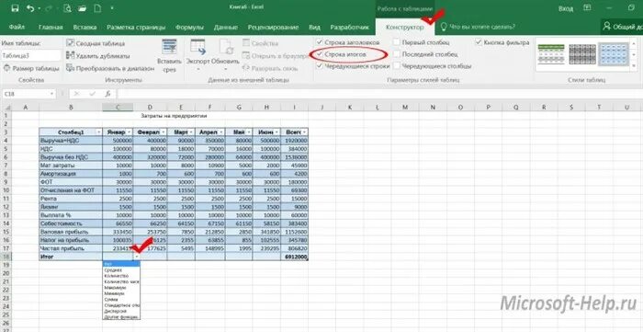Open the Столбец1 header filter dropdown
The height and width of the screenshot is (332, 643).
point(98,132)
